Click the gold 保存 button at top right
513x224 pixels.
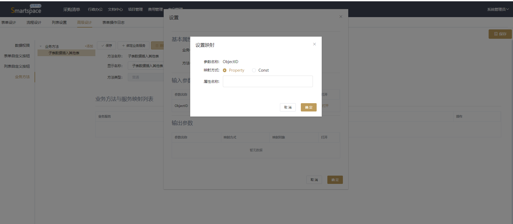point(500,34)
